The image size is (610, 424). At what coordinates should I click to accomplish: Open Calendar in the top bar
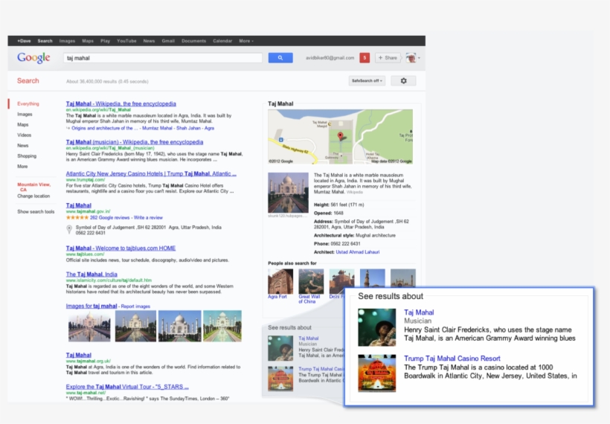click(222, 41)
